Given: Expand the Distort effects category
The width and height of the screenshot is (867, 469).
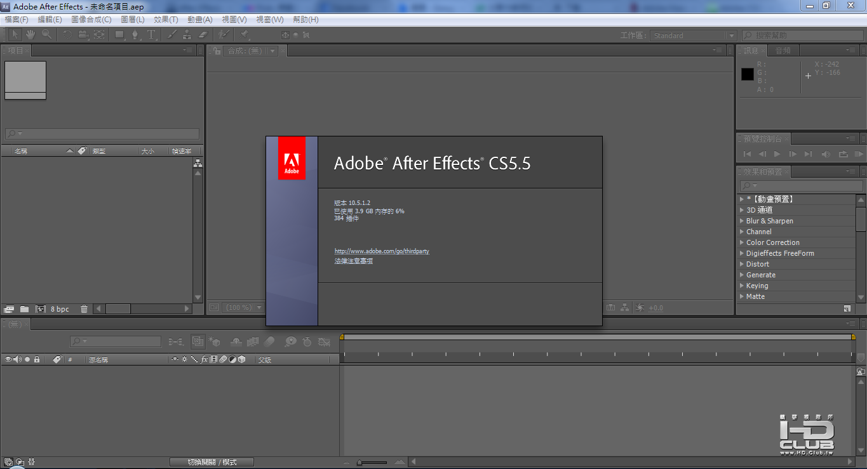Looking at the screenshot, I should [x=741, y=264].
